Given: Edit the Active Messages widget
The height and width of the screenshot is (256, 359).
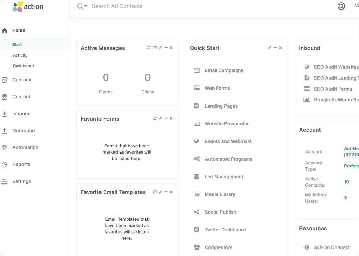Looking at the screenshot, I should [x=160, y=48].
